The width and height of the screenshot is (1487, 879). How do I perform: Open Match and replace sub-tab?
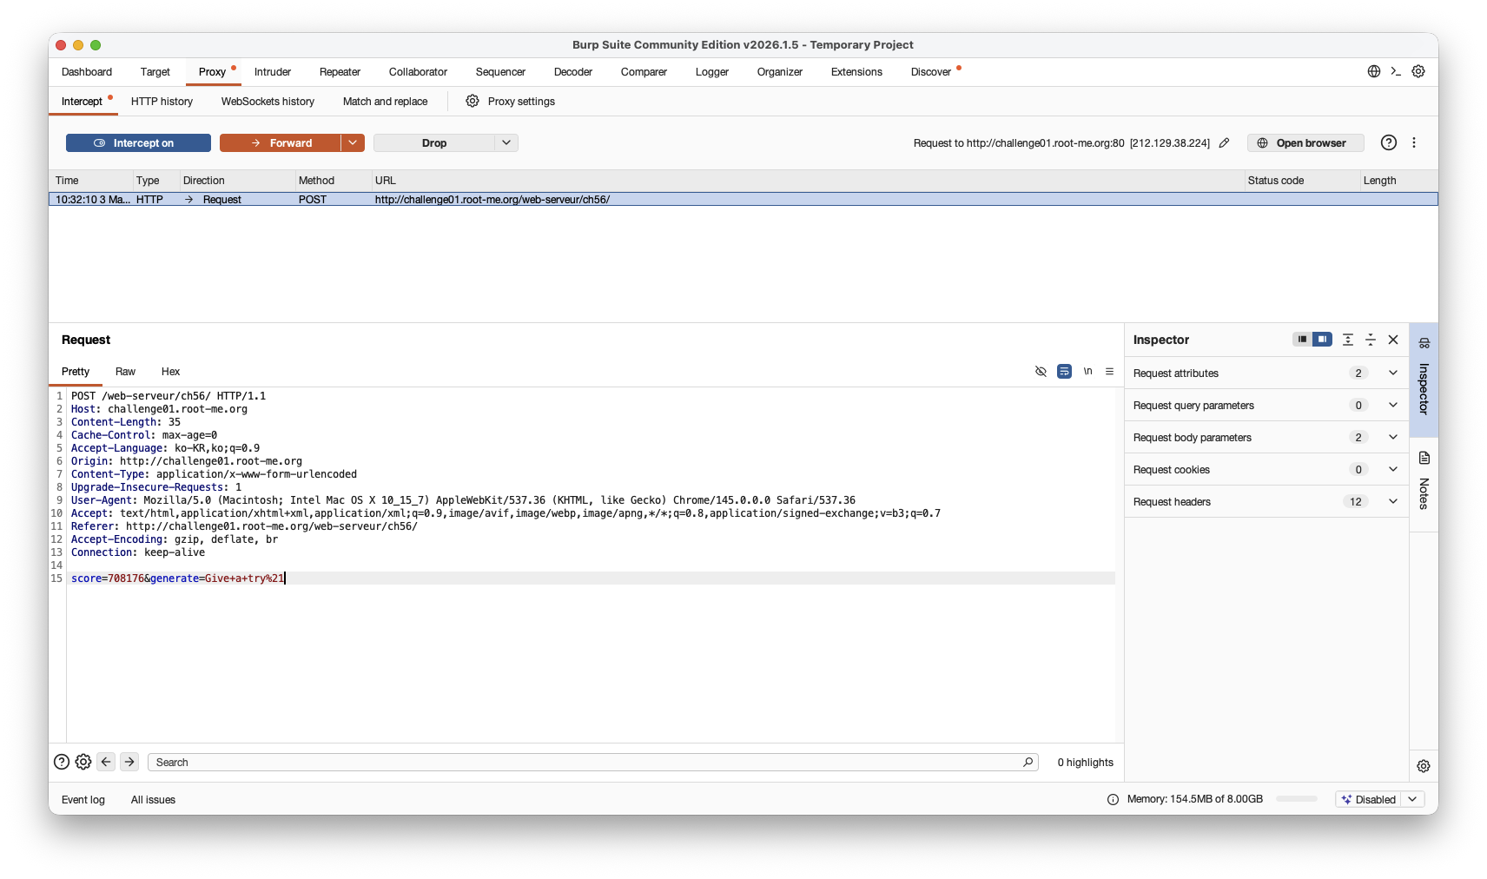[385, 102]
